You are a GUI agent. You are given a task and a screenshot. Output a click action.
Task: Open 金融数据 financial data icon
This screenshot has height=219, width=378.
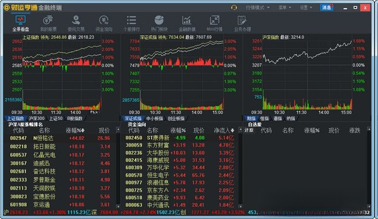click(187, 23)
